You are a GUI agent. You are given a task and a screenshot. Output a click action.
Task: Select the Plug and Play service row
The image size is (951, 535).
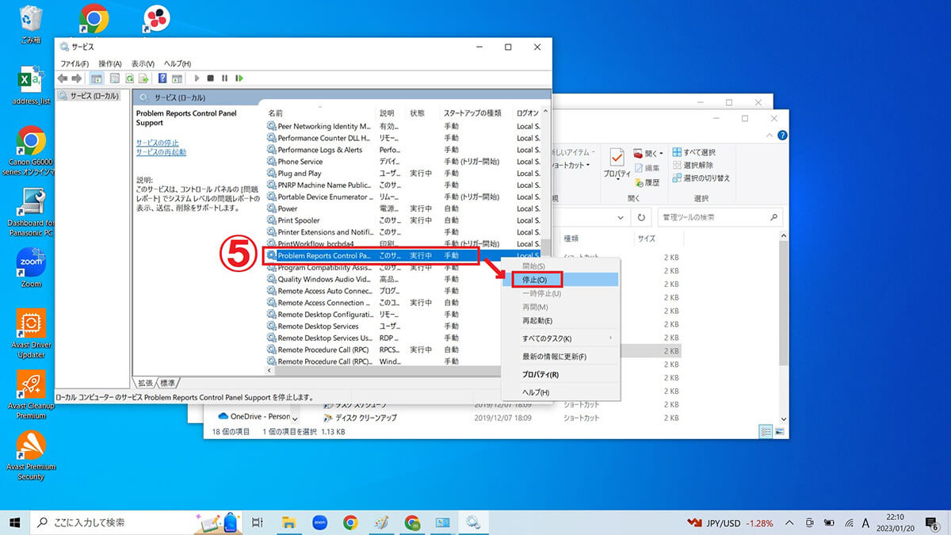(x=404, y=174)
